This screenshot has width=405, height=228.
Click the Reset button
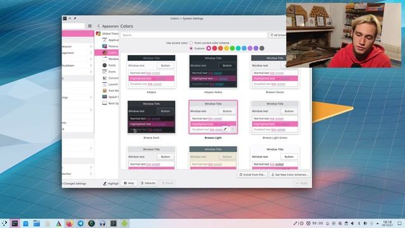(x=168, y=183)
